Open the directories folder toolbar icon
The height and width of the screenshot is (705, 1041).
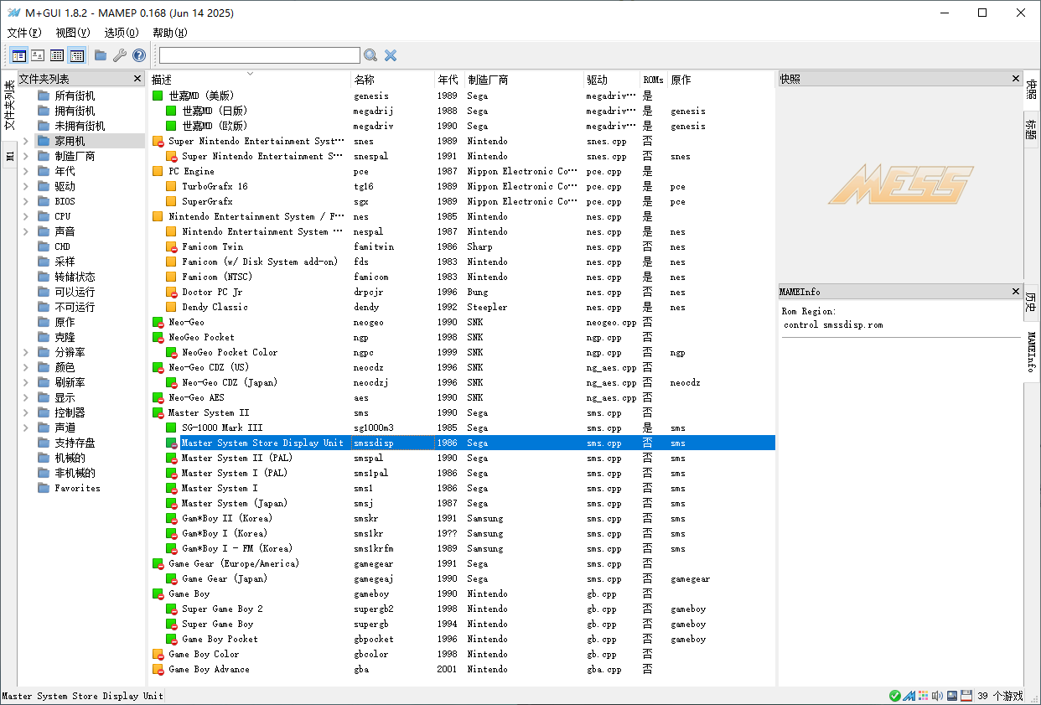[101, 55]
